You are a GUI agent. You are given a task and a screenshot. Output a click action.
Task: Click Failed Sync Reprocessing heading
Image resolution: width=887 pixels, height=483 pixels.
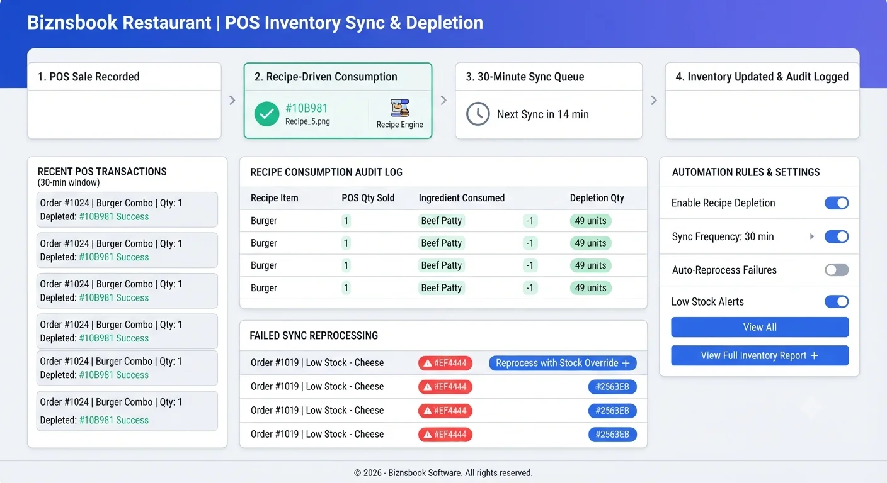point(314,336)
